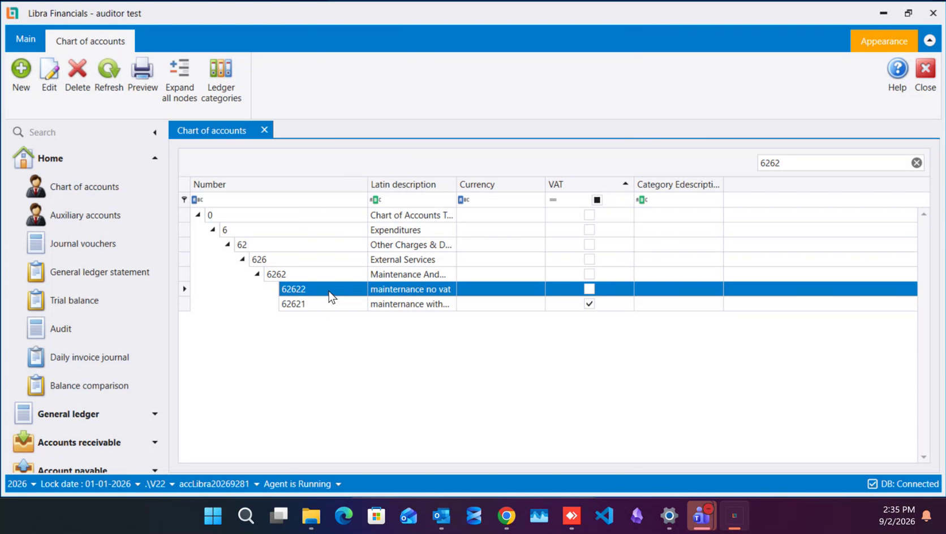The image size is (946, 534).
Task: Toggle VAT checkbox in Maintenance And row
Action: [589, 274]
